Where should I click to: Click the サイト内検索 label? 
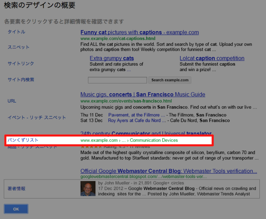[21, 80]
